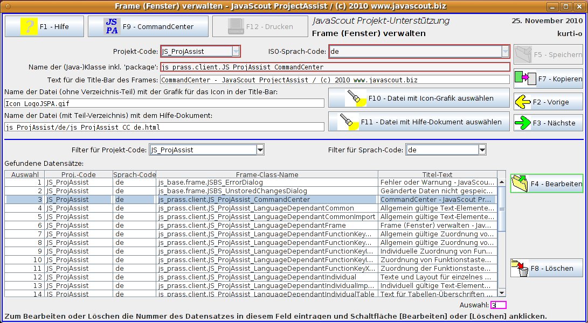Open the Filter für Projekt-Code dropdown
Screen dimensions: 588x323
point(260,150)
